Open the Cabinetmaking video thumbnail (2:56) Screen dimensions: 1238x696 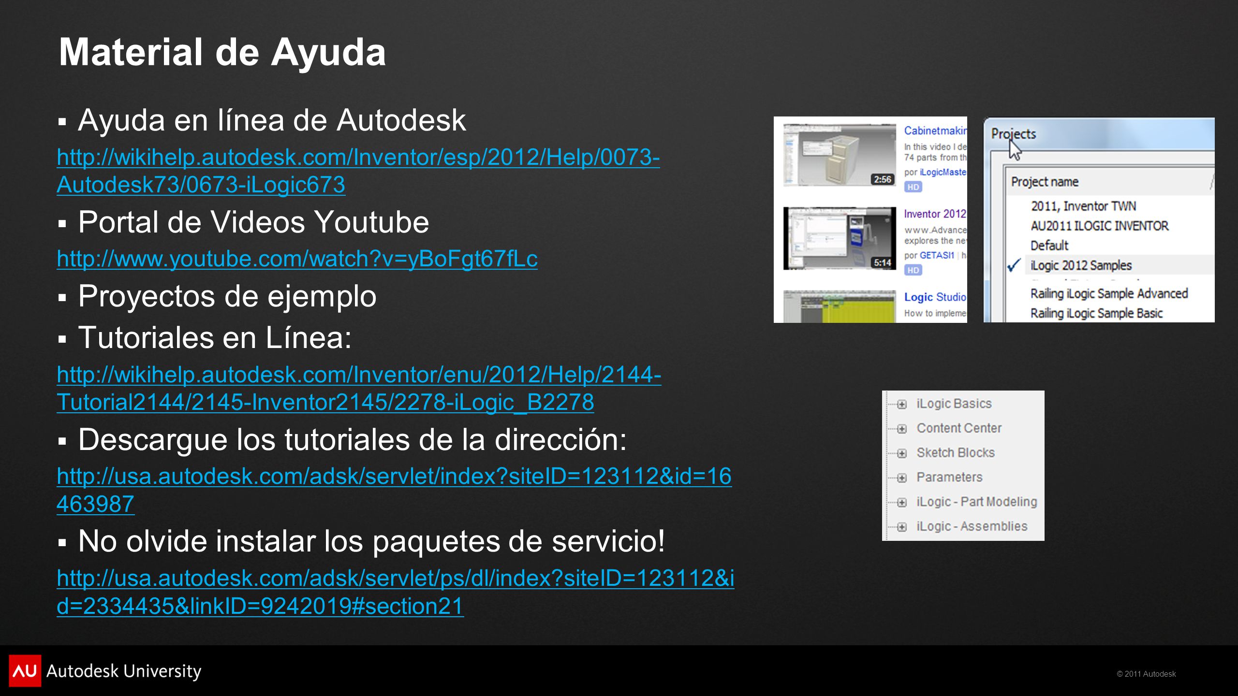[x=840, y=155]
